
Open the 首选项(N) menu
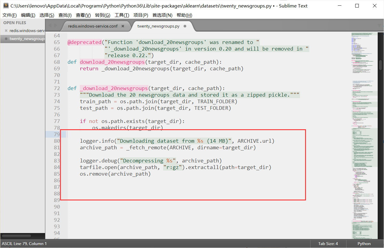pyautogui.click(x=162, y=15)
